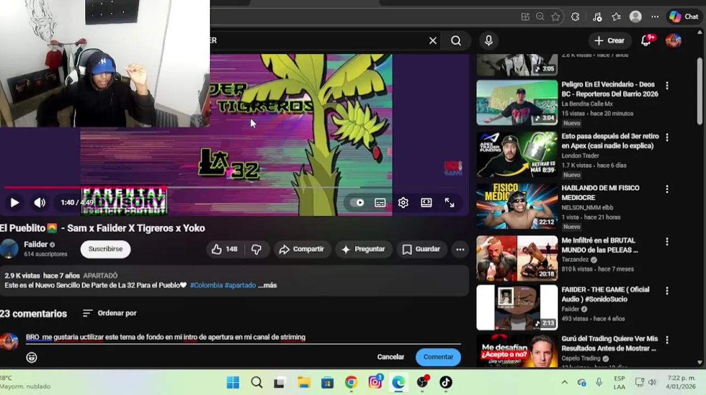Open the Ordenar por sort dropdown

[109, 313]
